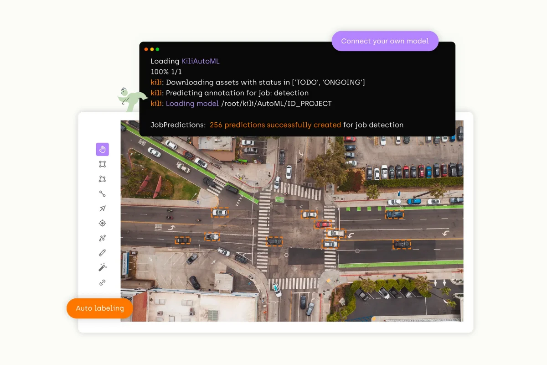The image size is (547, 365).
Task: Click the purple KiliAutoML text in the terminal
Action: point(201,61)
